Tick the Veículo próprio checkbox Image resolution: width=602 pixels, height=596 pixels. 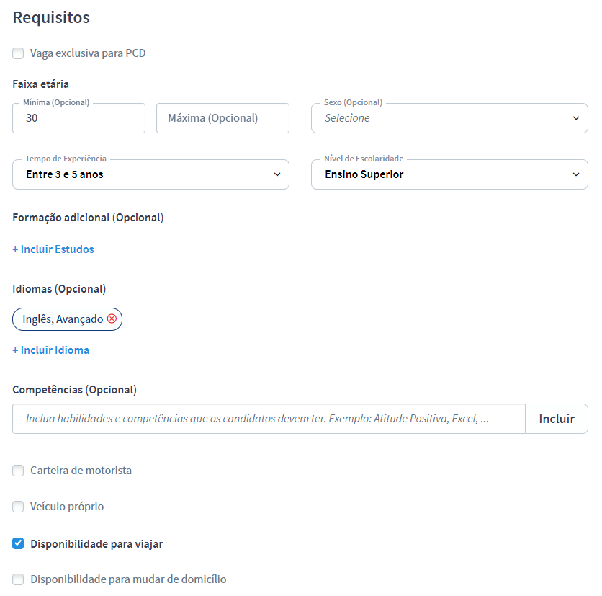[18, 507]
